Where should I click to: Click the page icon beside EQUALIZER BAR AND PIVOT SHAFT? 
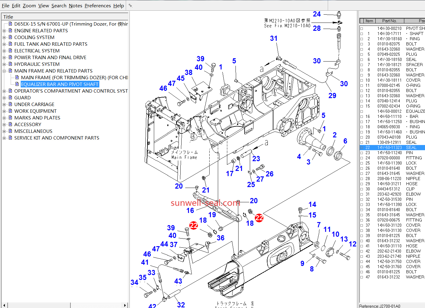tap(17, 84)
